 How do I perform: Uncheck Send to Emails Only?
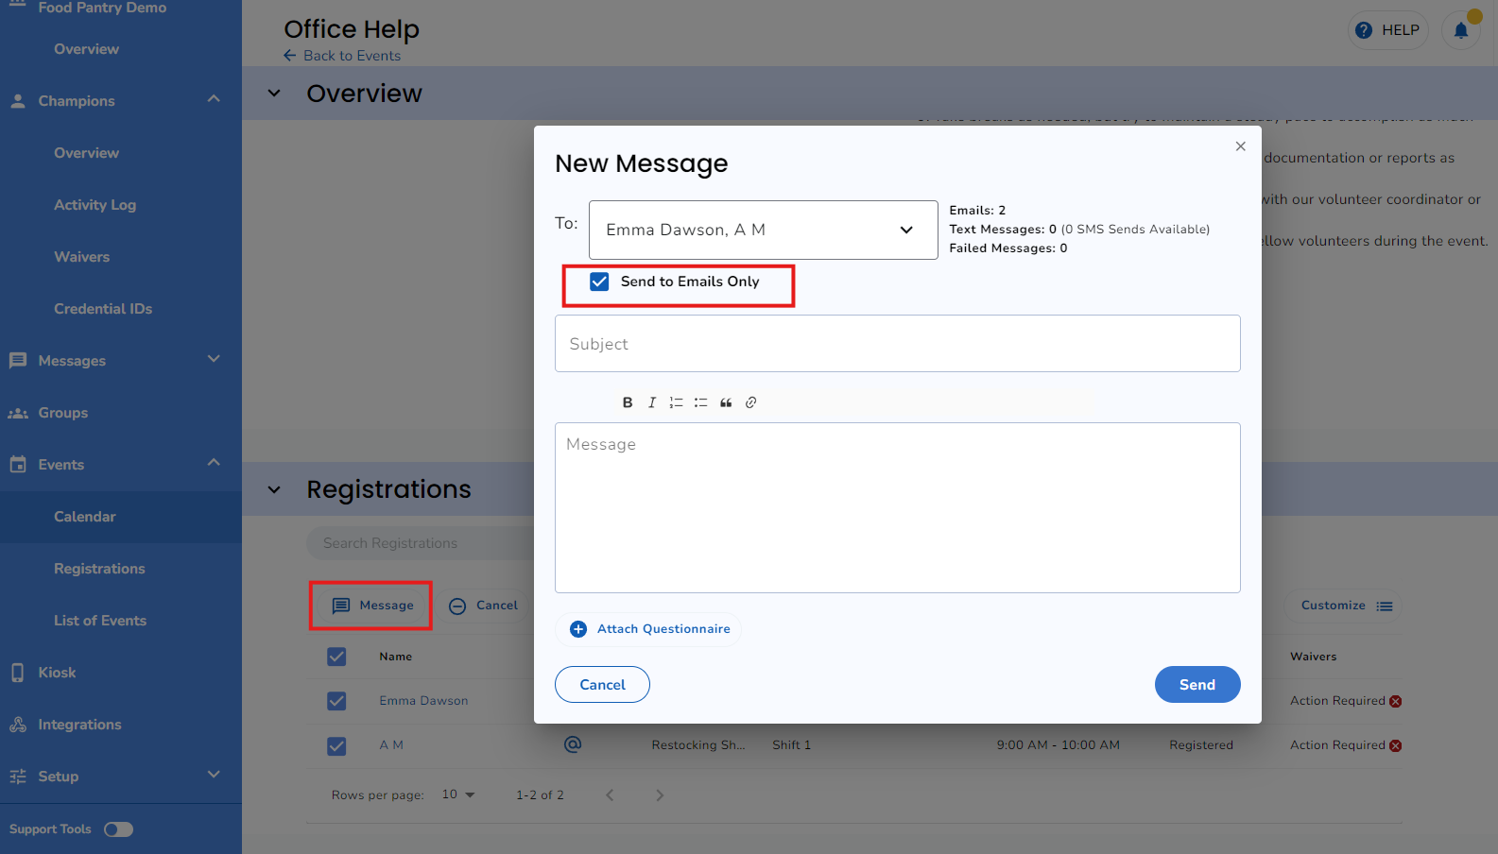click(599, 282)
